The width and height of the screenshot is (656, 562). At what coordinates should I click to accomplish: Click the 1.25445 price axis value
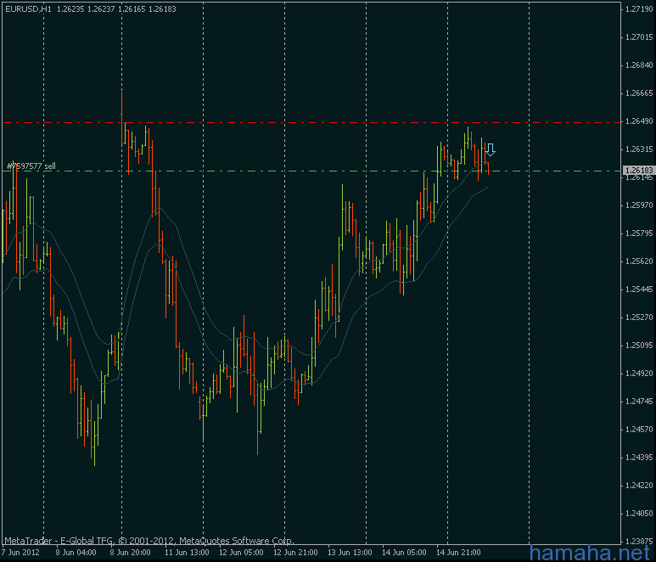[639, 289]
